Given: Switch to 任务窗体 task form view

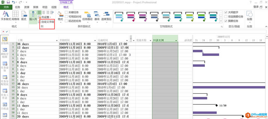Looking at the screenshot, I should (x=5, y=67).
